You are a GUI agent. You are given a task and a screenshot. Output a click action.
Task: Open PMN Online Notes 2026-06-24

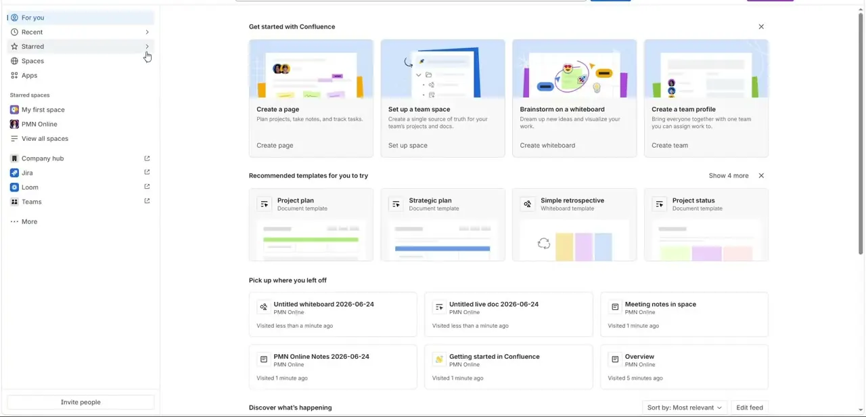coord(333,367)
